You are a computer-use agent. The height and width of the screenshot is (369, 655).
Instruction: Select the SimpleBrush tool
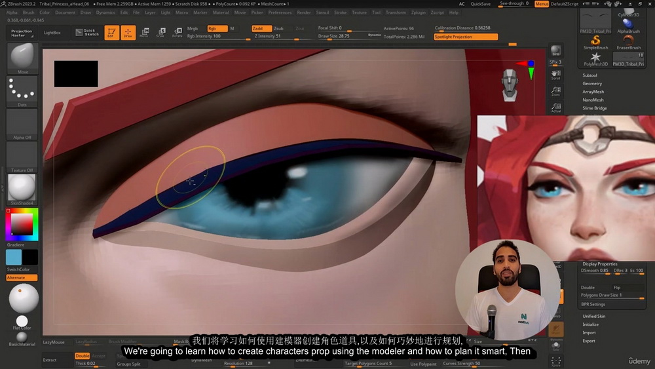[595, 42]
